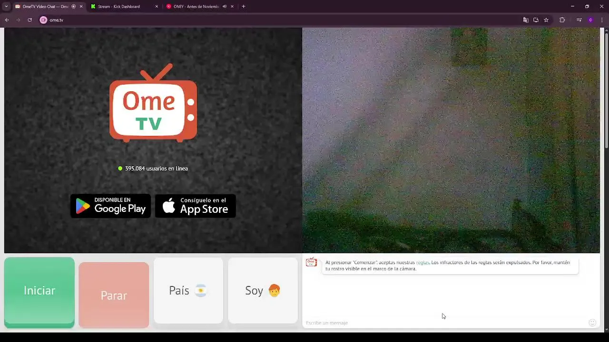Viewport: 609px width, 342px height.
Task: Open the Google Play download badge
Action: pos(110,206)
